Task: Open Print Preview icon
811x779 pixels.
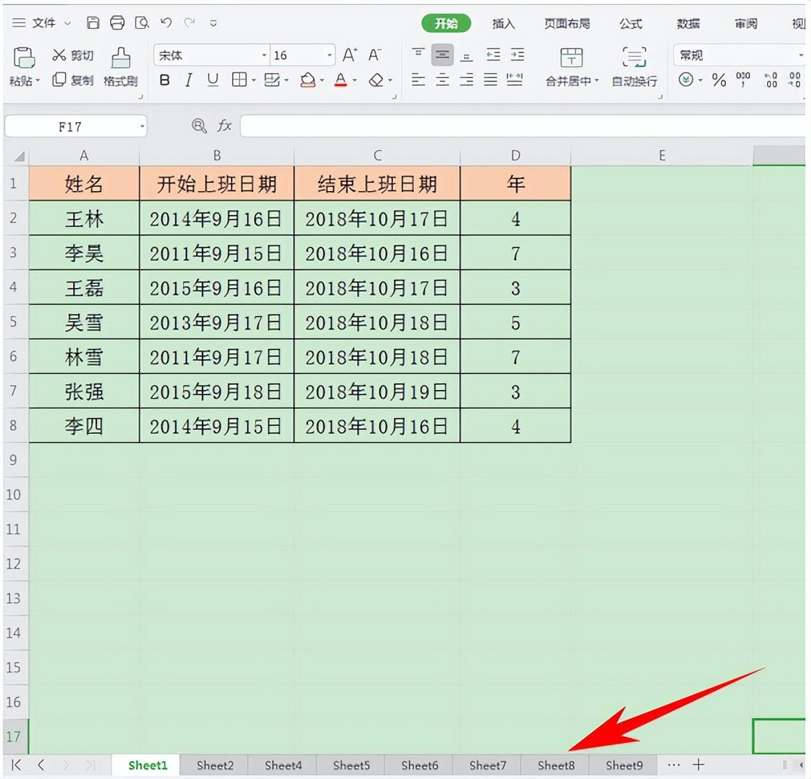Action: point(142,23)
